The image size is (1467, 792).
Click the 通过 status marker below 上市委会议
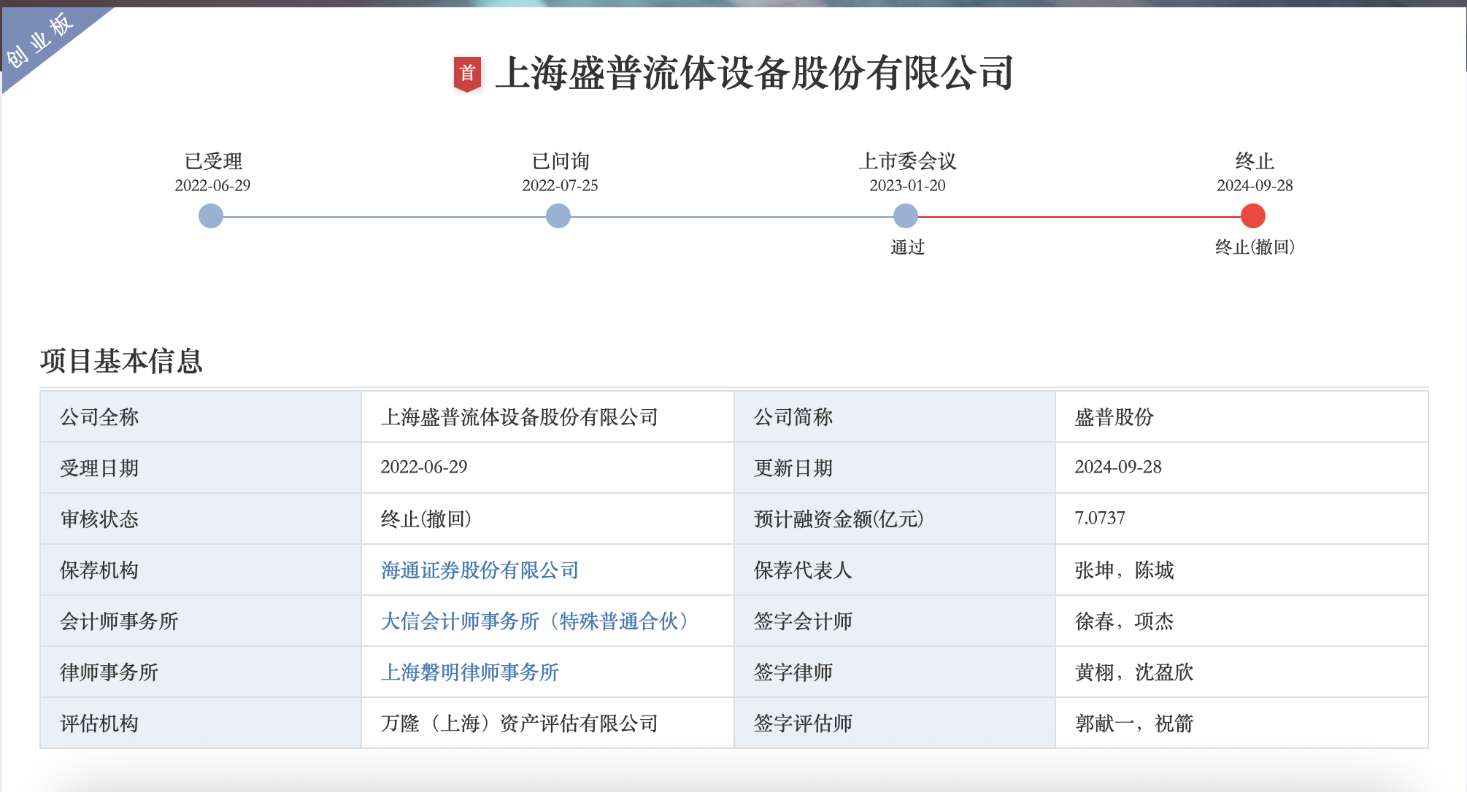[x=906, y=248]
